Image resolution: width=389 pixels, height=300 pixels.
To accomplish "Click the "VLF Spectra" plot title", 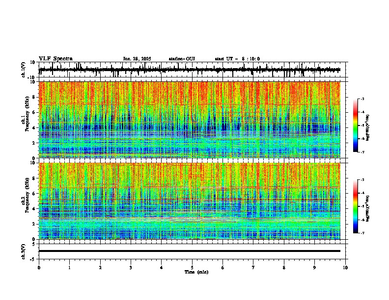I will point(56,59).
